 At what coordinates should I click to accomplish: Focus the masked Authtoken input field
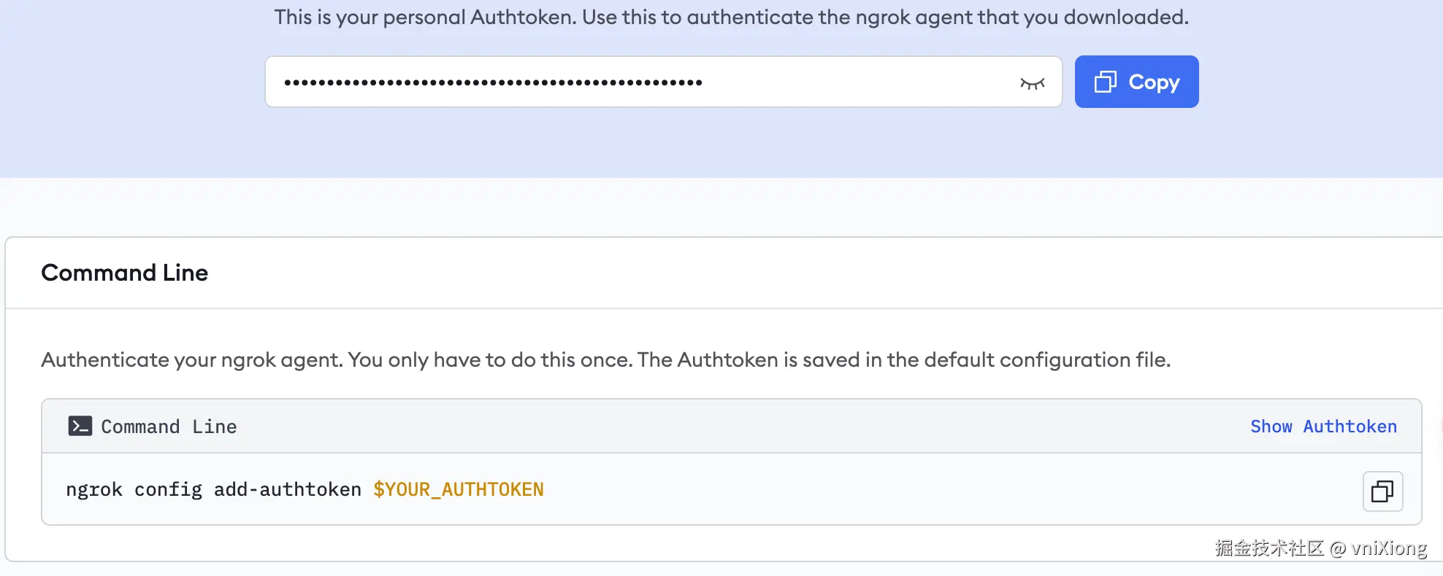pos(840,82)
